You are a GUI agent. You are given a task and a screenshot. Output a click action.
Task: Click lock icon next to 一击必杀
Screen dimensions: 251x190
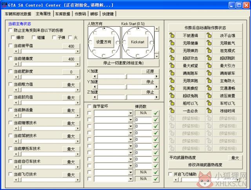(172, 111)
